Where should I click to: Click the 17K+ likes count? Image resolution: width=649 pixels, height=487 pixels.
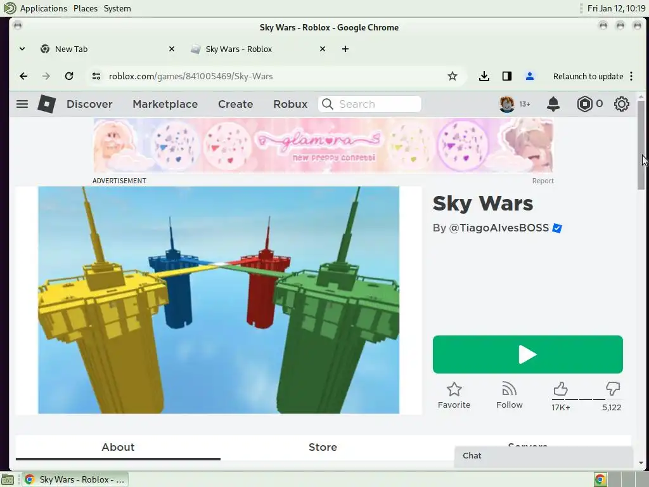click(x=561, y=408)
